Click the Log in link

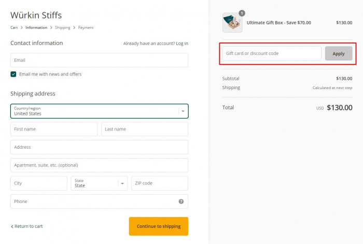182,44
